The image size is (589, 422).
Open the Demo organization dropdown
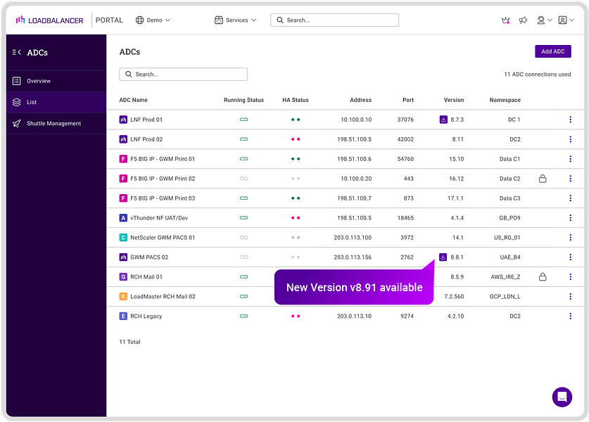[153, 20]
